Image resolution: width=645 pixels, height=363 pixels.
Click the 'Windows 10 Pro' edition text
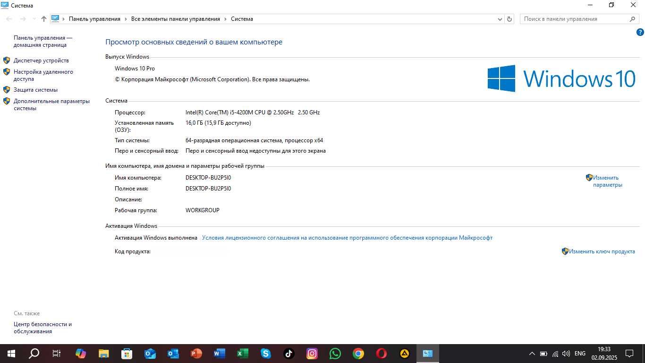pyautogui.click(x=135, y=69)
